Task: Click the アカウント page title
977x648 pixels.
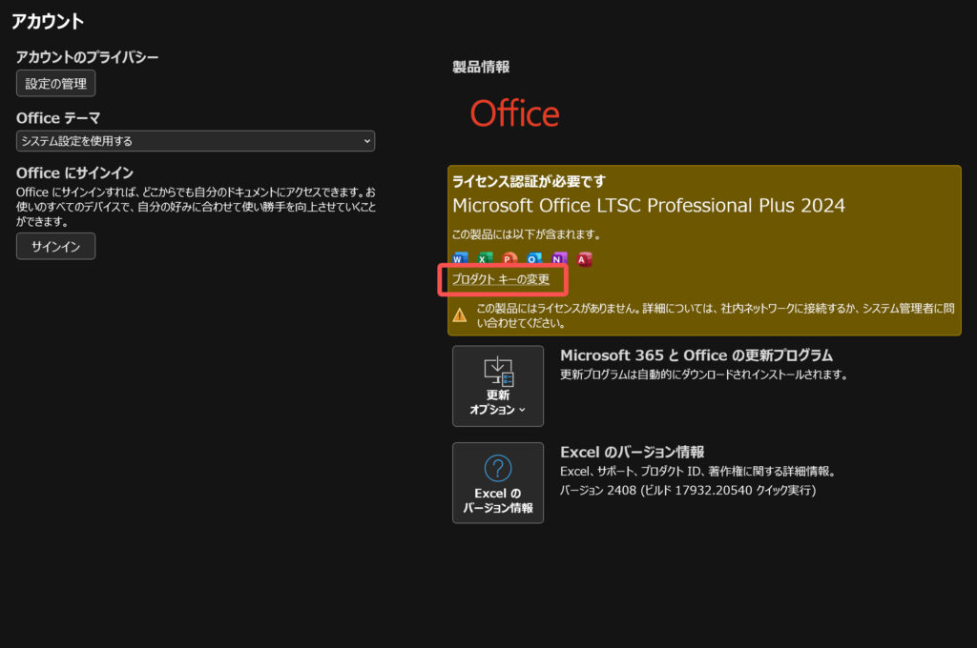Action: (x=48, y=21)
